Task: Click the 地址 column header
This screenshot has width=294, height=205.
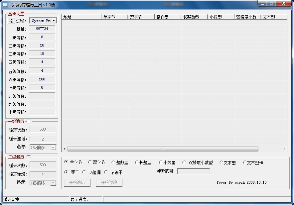Action: click(x=81, y=16)
